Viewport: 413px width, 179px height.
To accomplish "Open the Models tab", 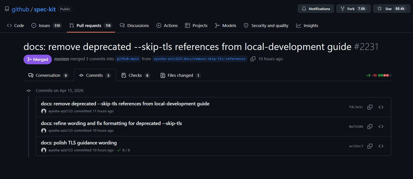I will (x=225, y=25).
